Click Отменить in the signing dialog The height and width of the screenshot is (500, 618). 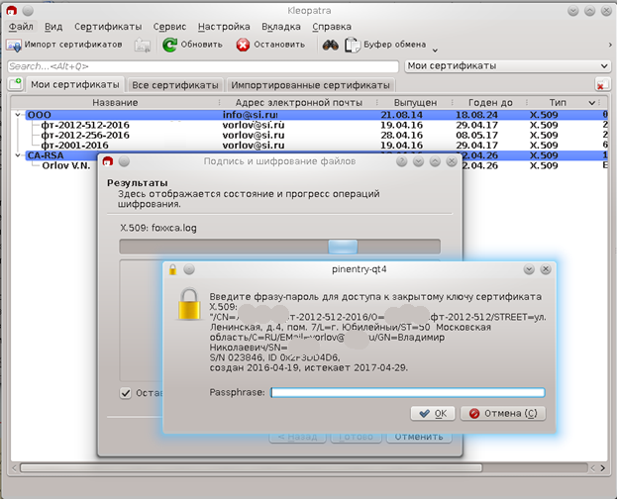(419, 437)
